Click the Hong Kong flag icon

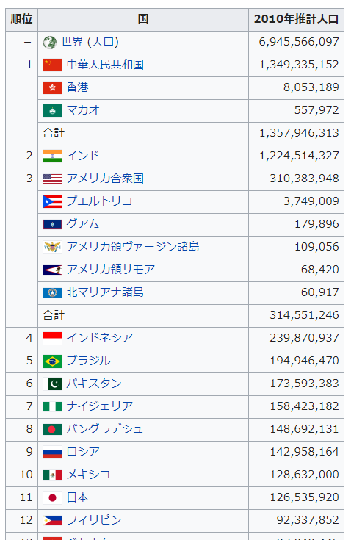tap(52, 88)
